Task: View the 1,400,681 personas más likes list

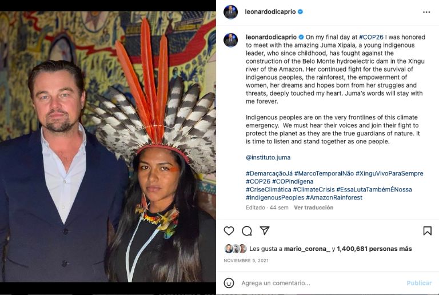Action: click(374, 249)
